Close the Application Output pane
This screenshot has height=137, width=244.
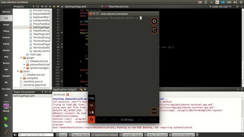pyautogui.click(x=242, y=89)
